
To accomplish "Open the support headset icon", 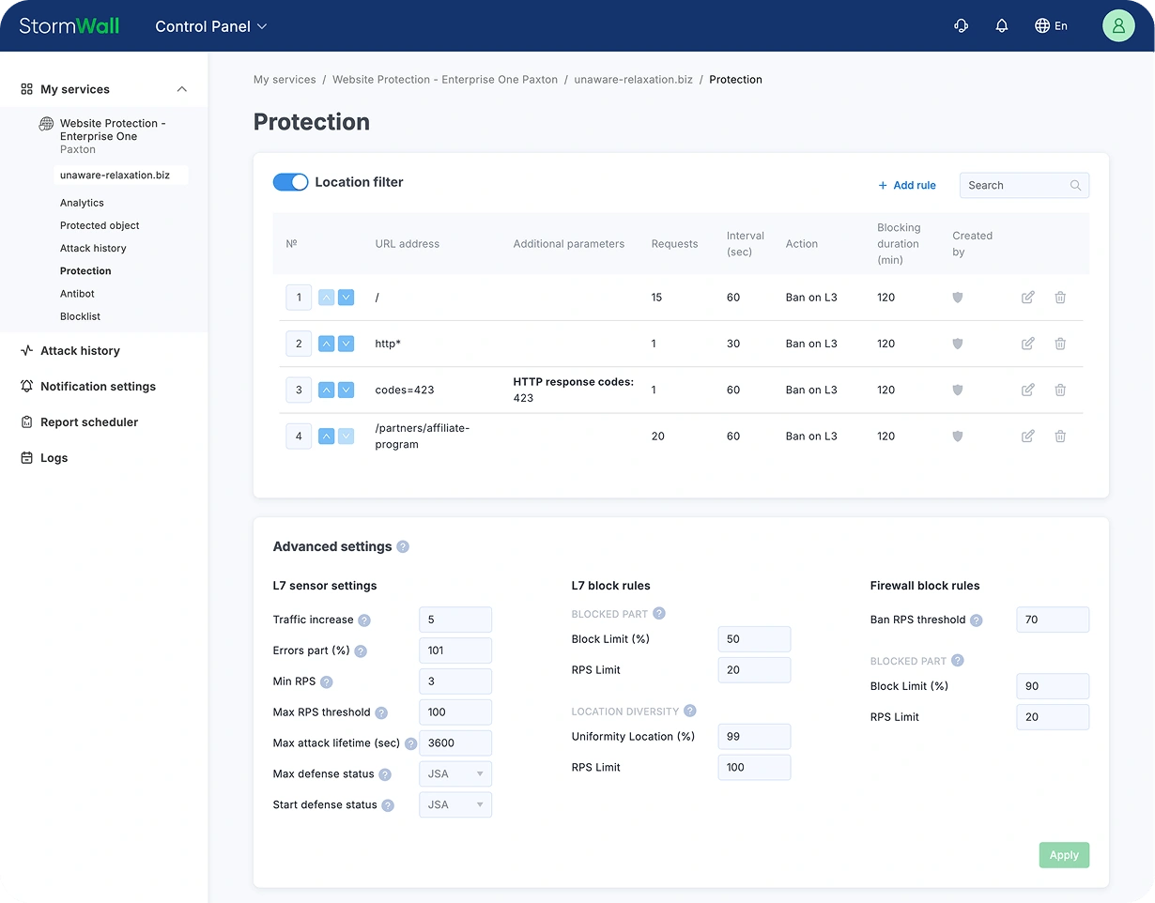I will tap(961, 26).
